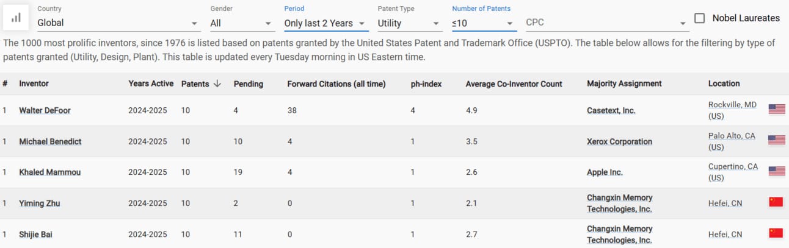Expand the Gender dropdown
The image size is (789, 248).
click(241, 23)
